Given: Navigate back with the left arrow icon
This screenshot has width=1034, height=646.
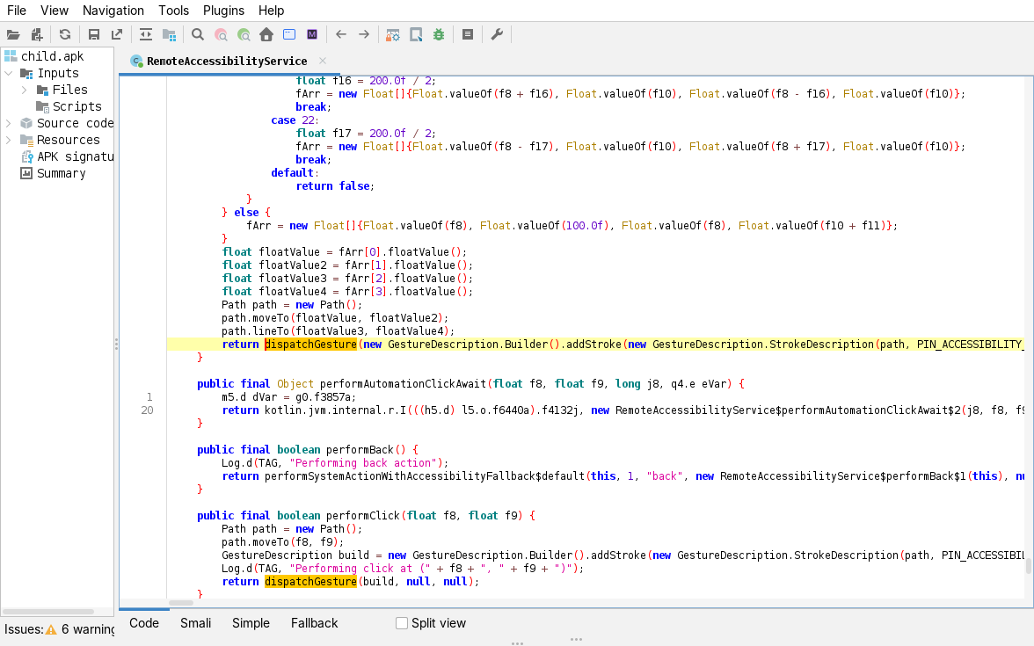Looking at the screenshot, I should (x=341, y=35).
